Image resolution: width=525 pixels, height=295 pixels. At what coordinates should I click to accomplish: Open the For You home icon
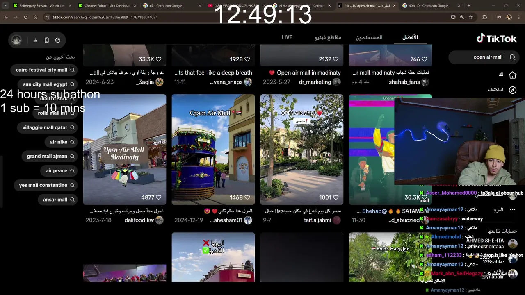(x=513, y=75)
